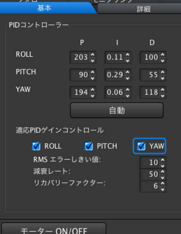Increase リカバリーファクター with up arrow
181x234 pixels.
click(x=163, y=183)
